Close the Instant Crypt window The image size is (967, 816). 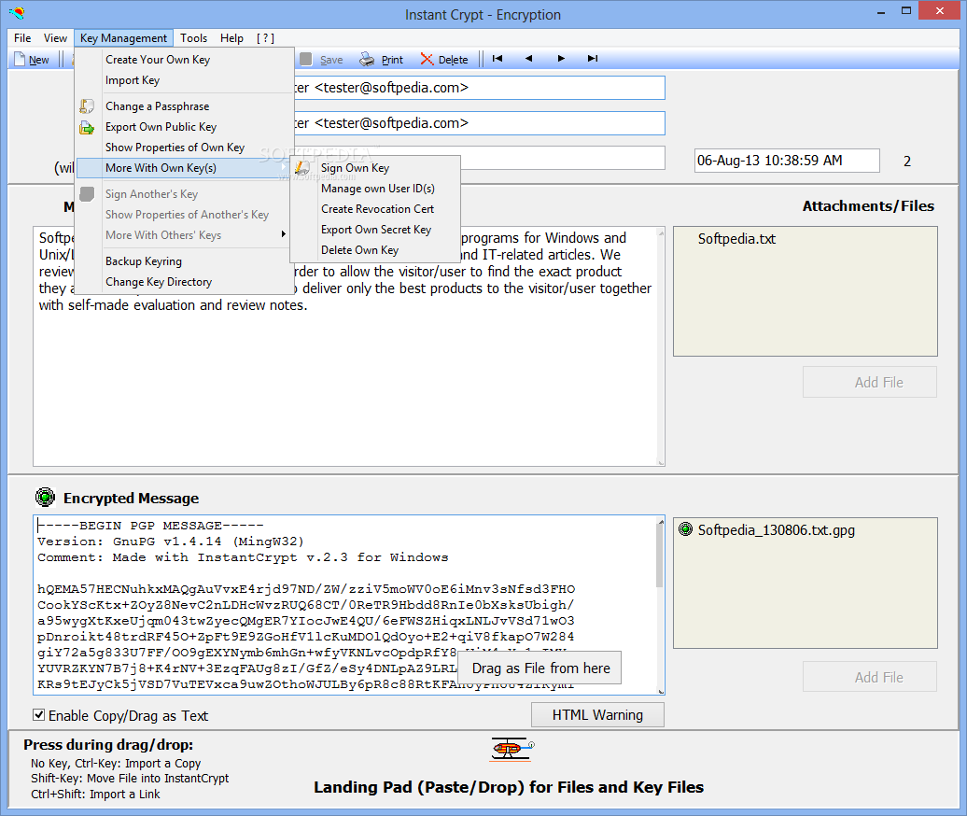click(x=940, y=10)
